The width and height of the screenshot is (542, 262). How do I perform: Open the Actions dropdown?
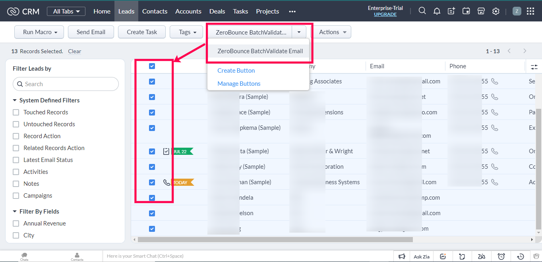point(333,32)
